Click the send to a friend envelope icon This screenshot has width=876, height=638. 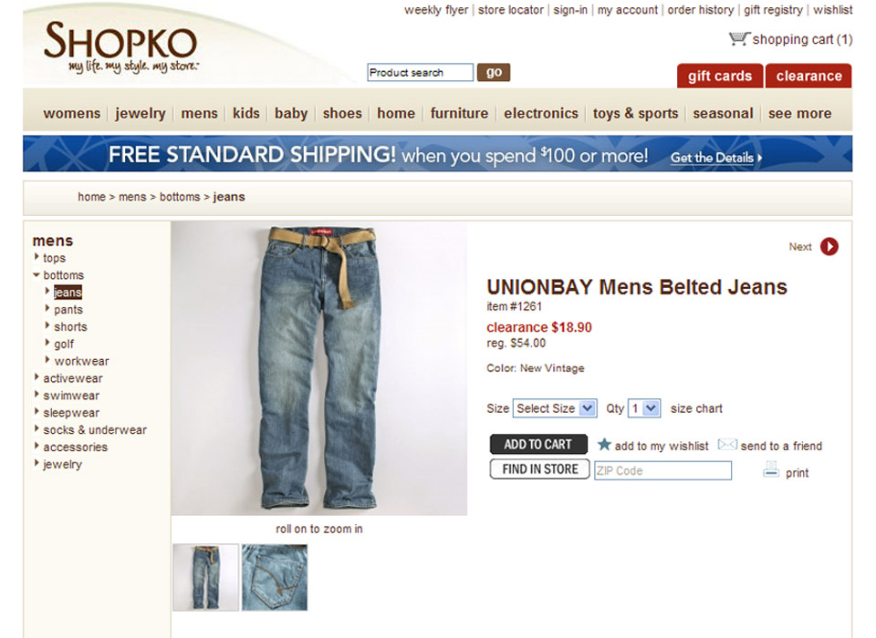[727, 444]
